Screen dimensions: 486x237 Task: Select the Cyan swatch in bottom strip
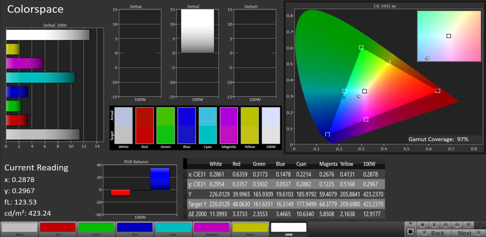[173, 228]
